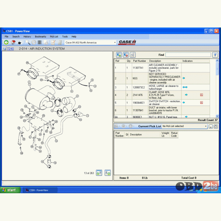Expand dropdown arrow beside pick list plus icon
Viewport: 221px width, 221px height.
pos(134,126)
